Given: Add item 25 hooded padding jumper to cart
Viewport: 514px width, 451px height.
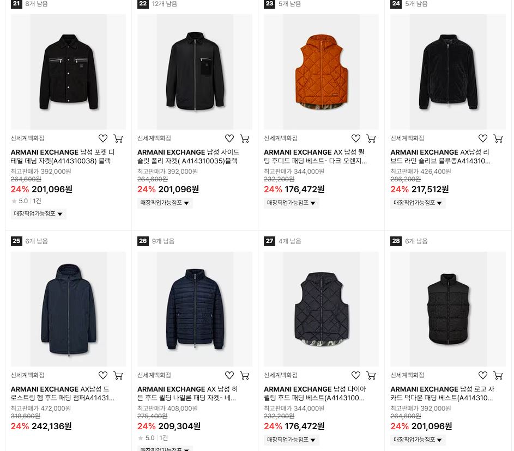Looking at the screenshot, I should pos(118,376).
